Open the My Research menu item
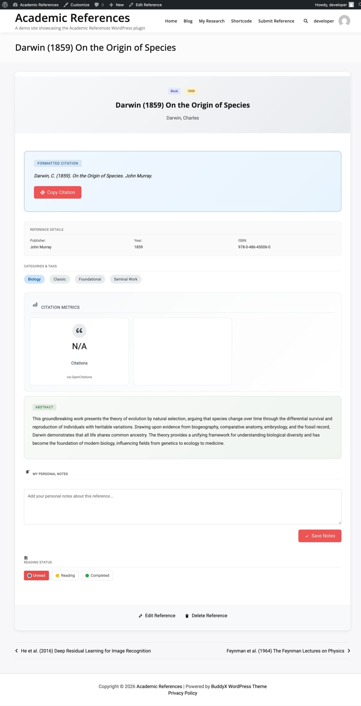361x706 pixels. (x=212, y=21)
